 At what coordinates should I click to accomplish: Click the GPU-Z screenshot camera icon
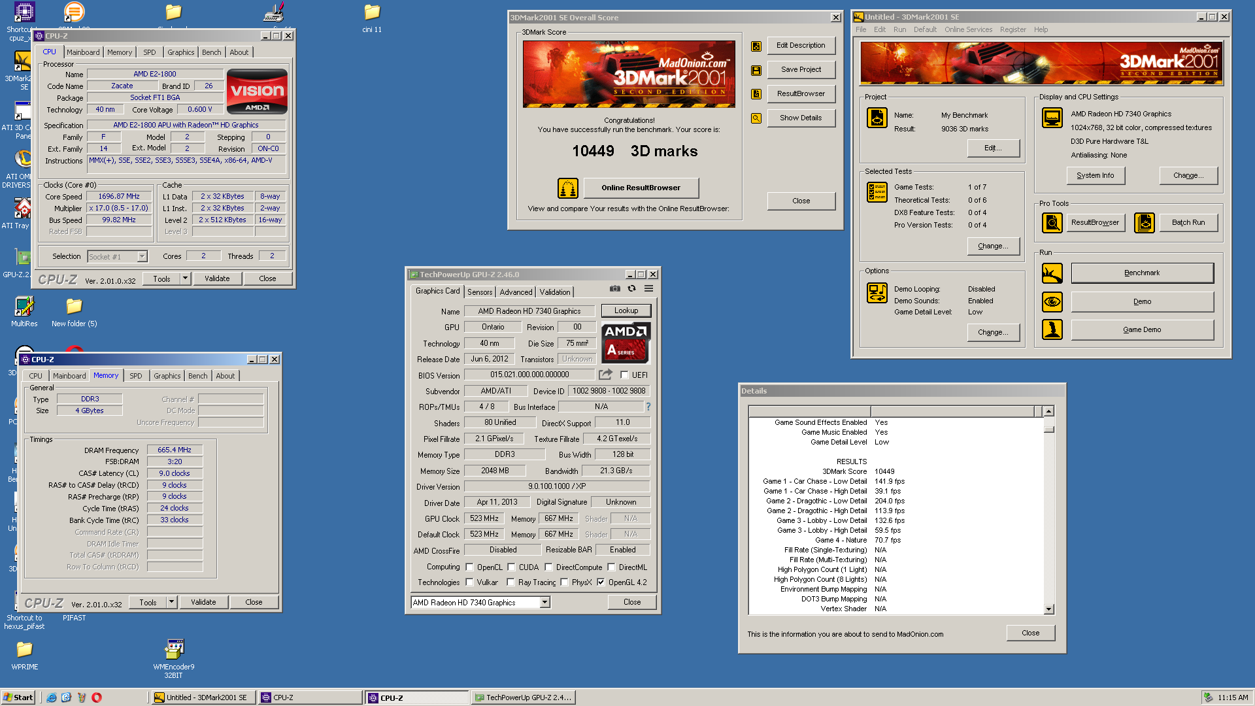[615, 288]
